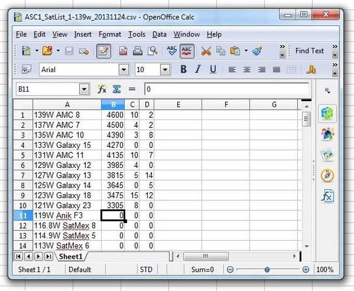Screen dimensions: 354x291
Task: Click the Copy pages icon
Action: pos(221,51)
